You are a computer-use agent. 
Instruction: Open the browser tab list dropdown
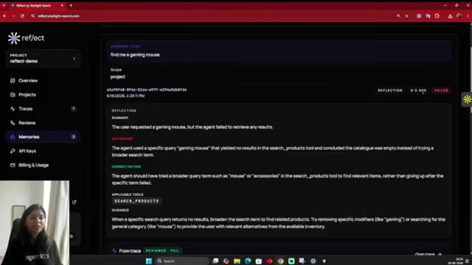click(x=4, y=5)
